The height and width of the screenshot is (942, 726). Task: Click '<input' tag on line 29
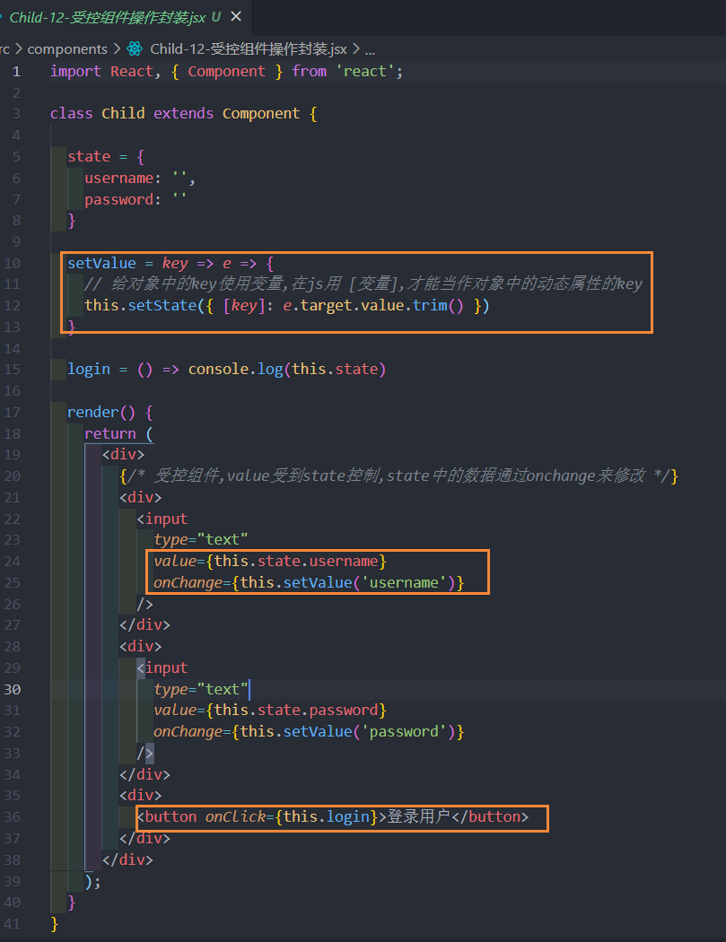[162, 668]
